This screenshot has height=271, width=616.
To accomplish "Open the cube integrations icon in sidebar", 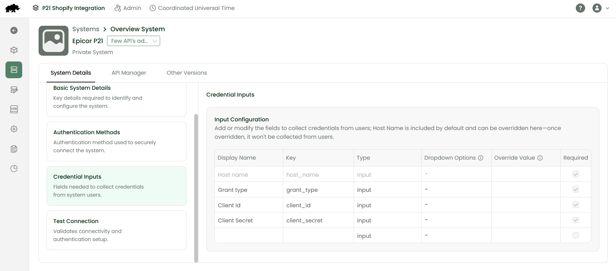I will coord(14,50).
